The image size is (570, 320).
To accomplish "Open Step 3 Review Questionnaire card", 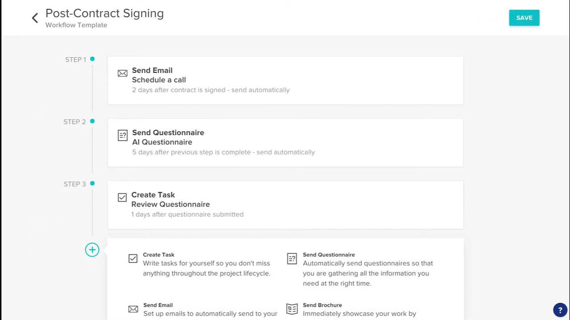I will pos(285,205).
